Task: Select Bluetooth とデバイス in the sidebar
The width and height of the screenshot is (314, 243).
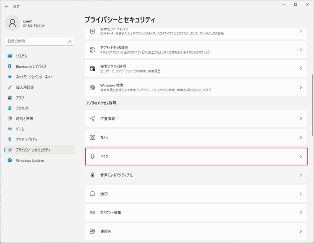Action: click(x=39, y=66)
